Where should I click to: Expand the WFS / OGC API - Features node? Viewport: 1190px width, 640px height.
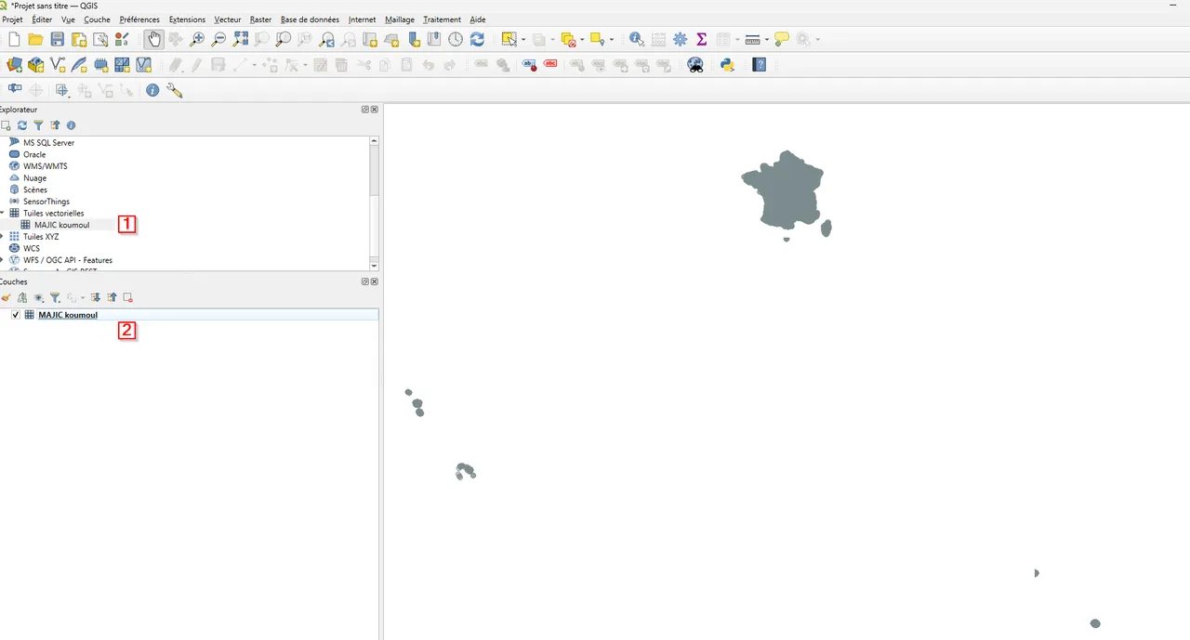coord(3,260)
